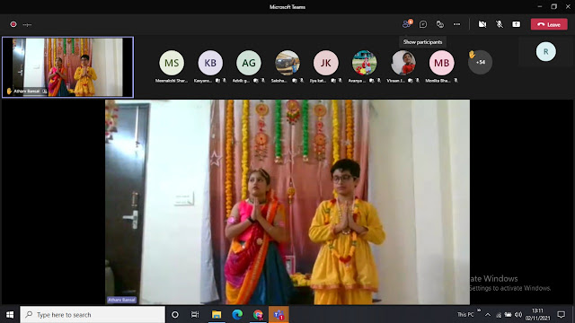Viewport: 575px width, 323px height.
Task: Open the breakout rooms icon
Action: click(x=439, y=24)
